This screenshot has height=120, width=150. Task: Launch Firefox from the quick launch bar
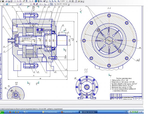(10, 112)
